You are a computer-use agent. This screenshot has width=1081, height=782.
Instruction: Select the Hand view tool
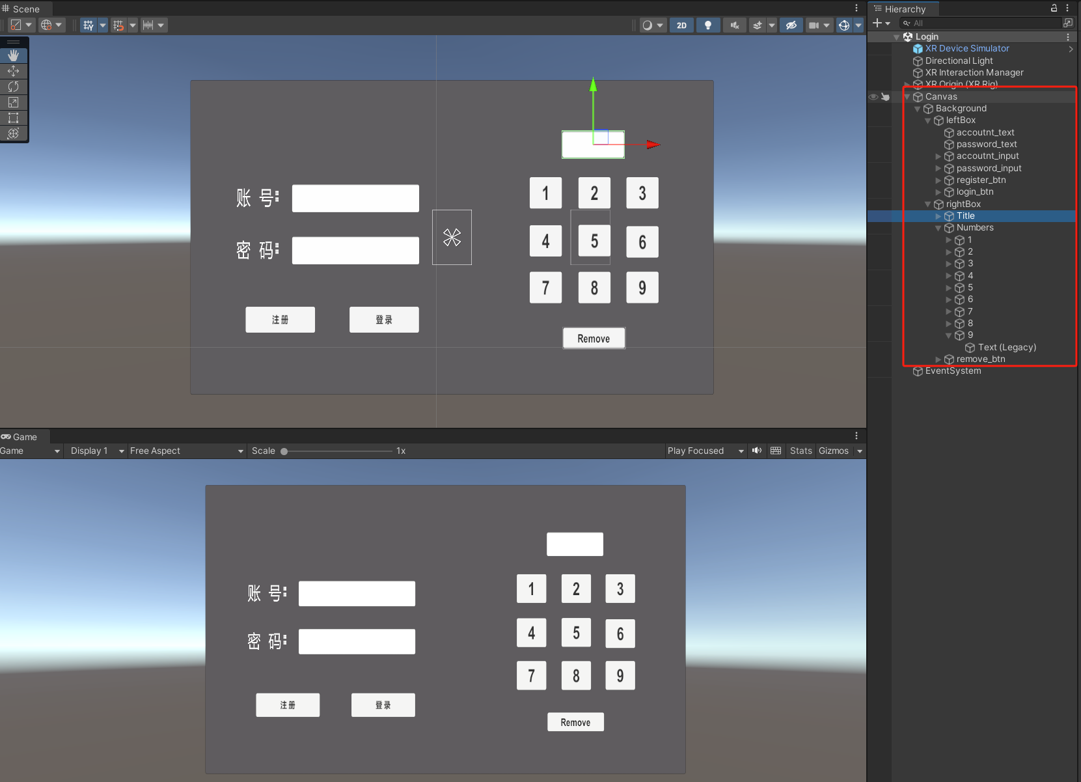13,55
